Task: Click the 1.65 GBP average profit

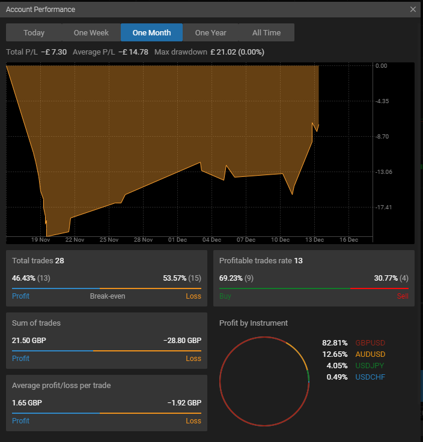Action: point(27,403)
